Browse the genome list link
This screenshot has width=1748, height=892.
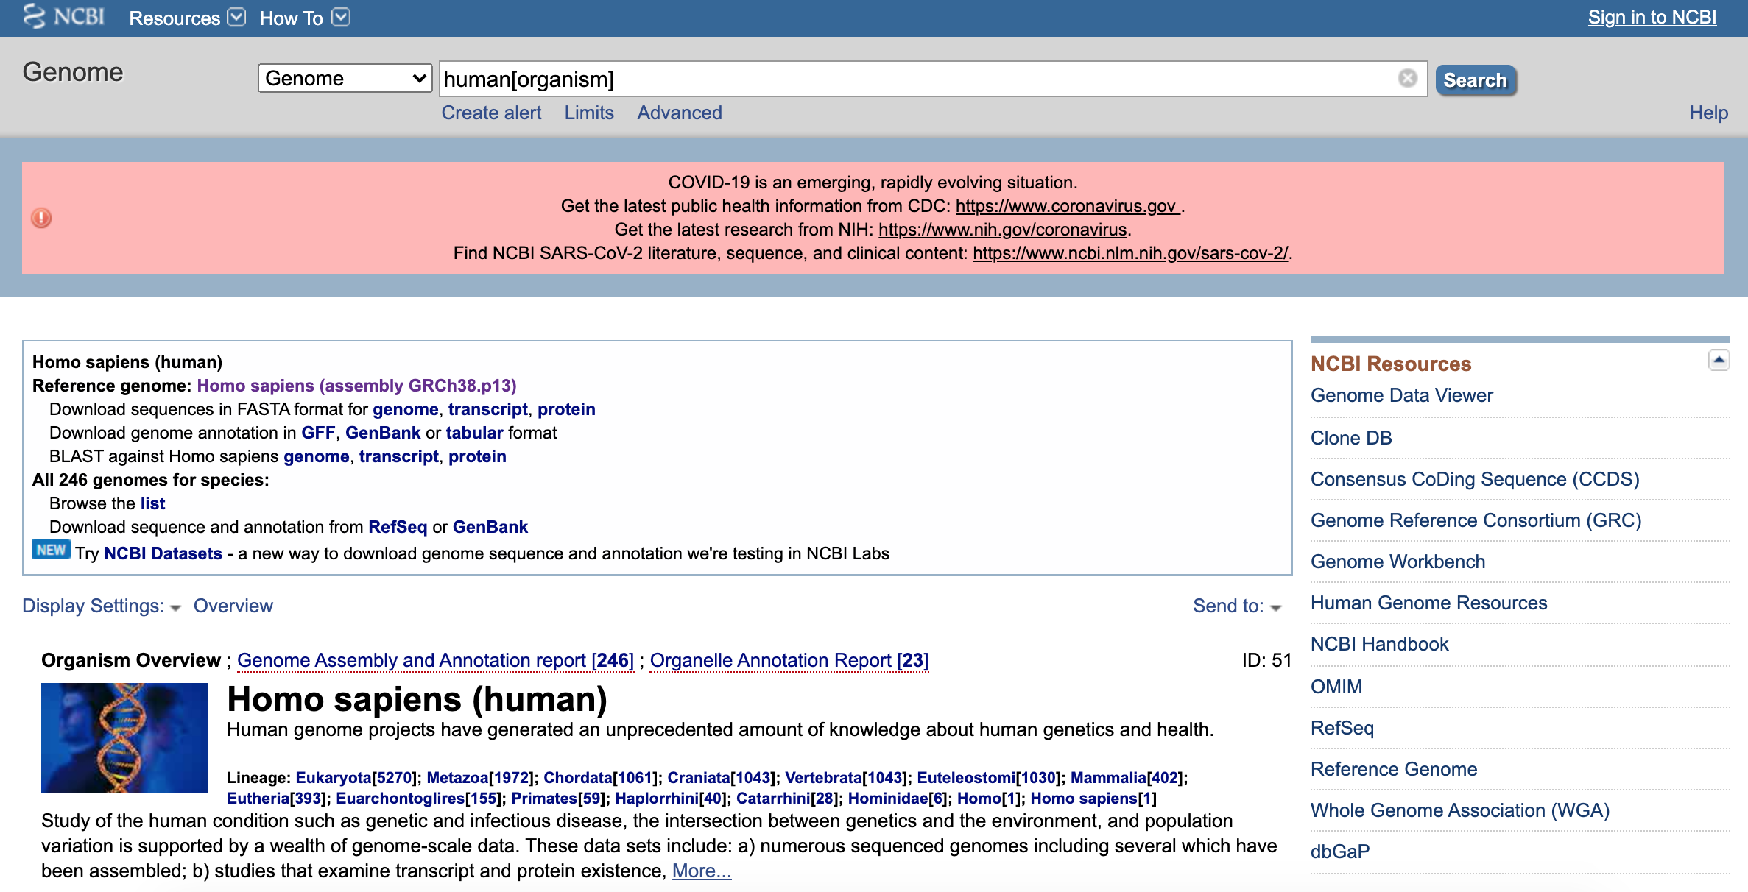click(x=152, y=503)
